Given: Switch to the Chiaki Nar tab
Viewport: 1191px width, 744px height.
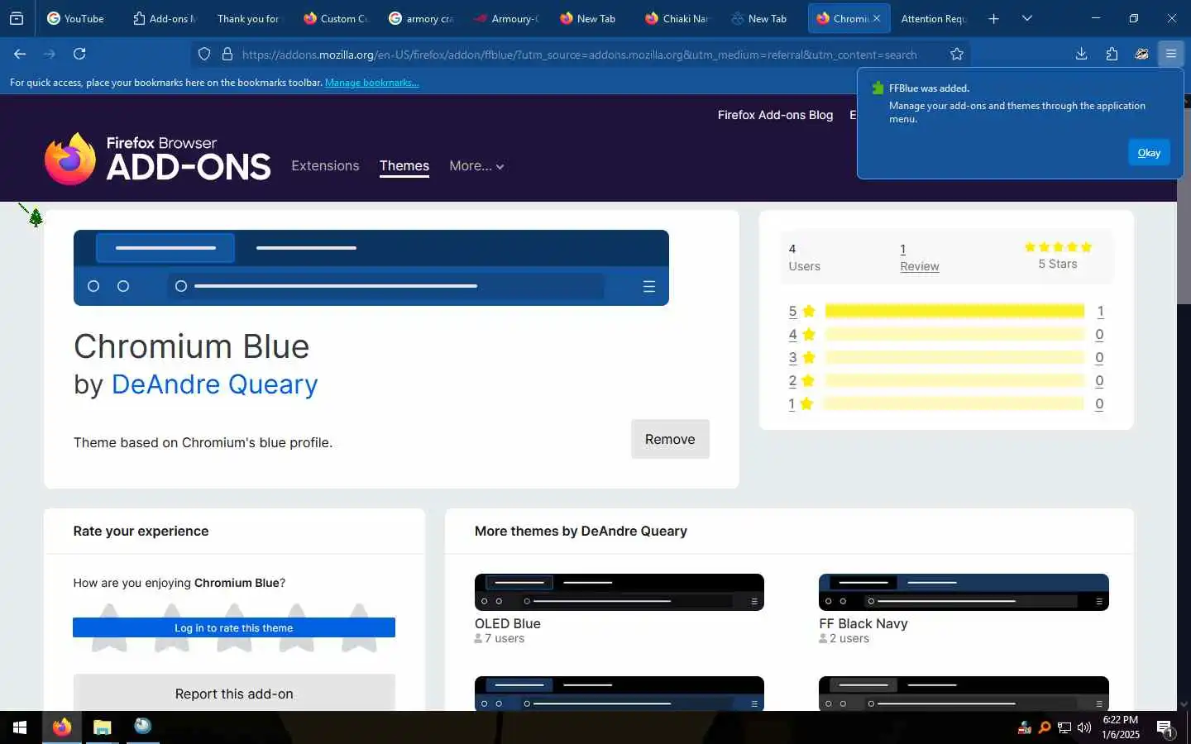Looking at the screenshot, I should point(677,18).
